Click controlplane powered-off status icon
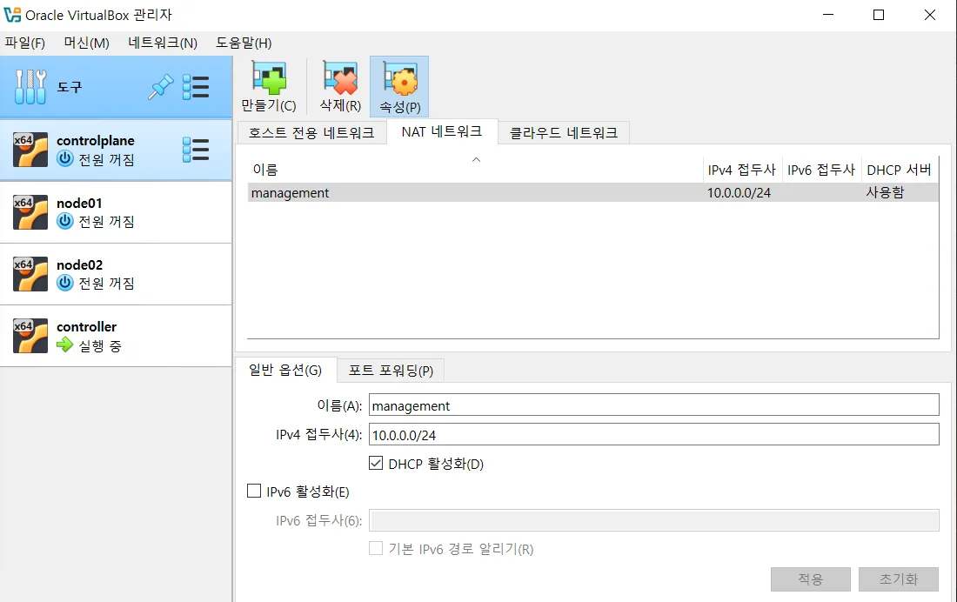This screenshot has width=957, height=602. (65, 159)
